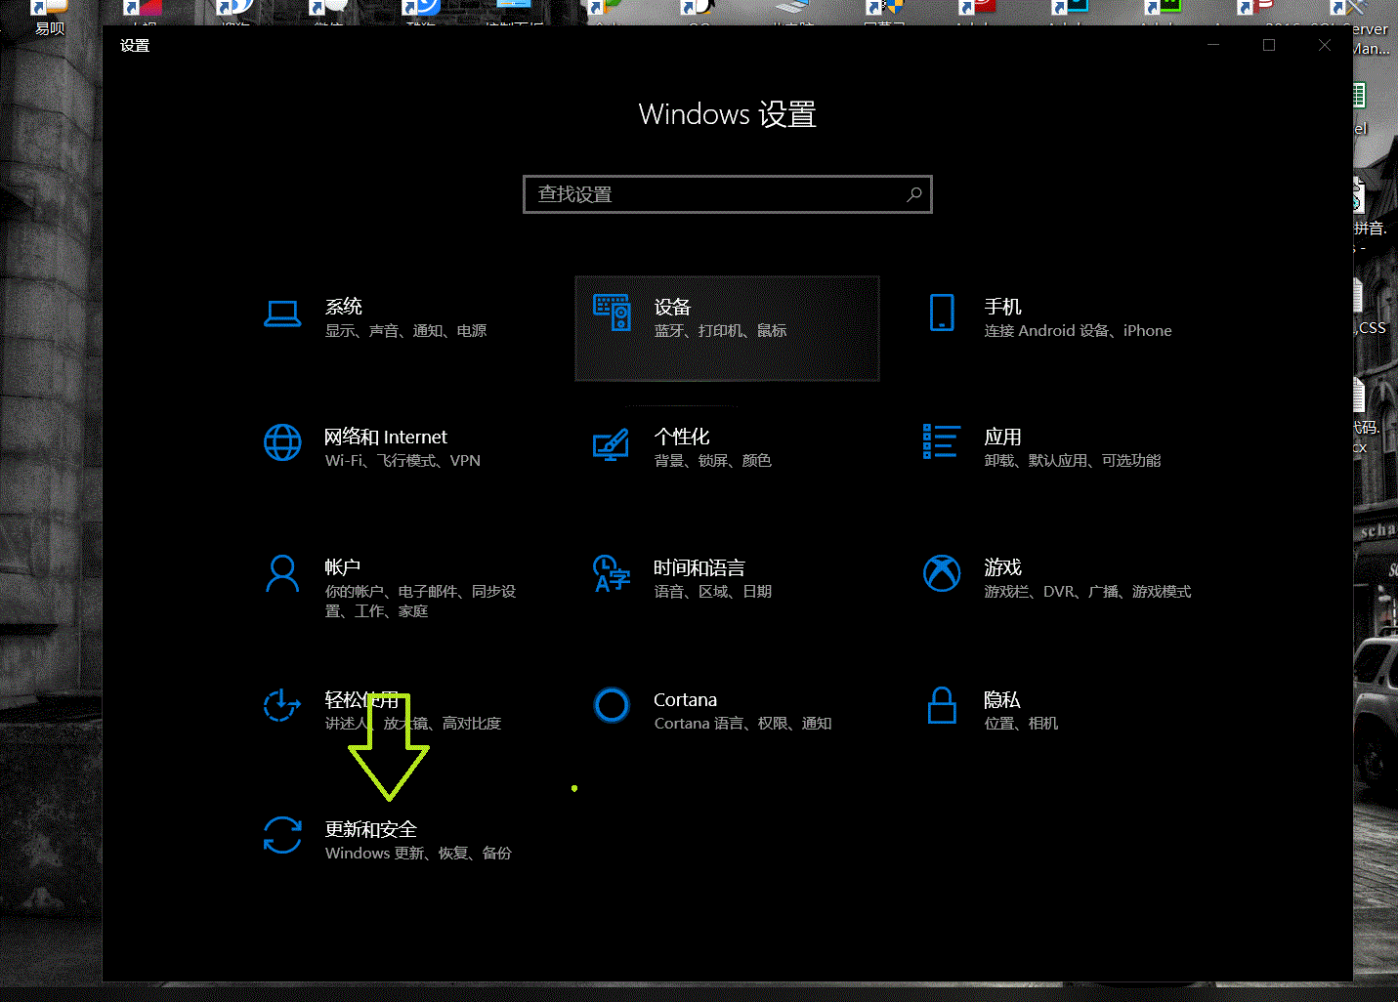Viewport: 1398px width, 1002px height.
Task: Click 语音、区域、日期 description
Action: tap(713, 592)
